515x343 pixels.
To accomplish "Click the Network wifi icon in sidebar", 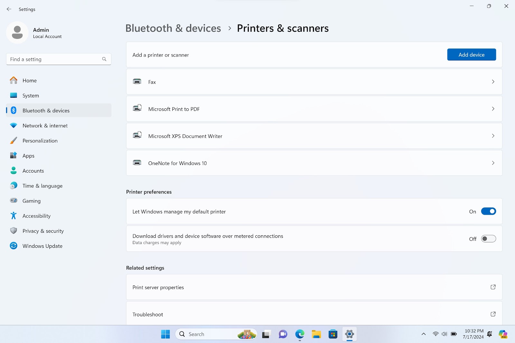I will (14, 125).
